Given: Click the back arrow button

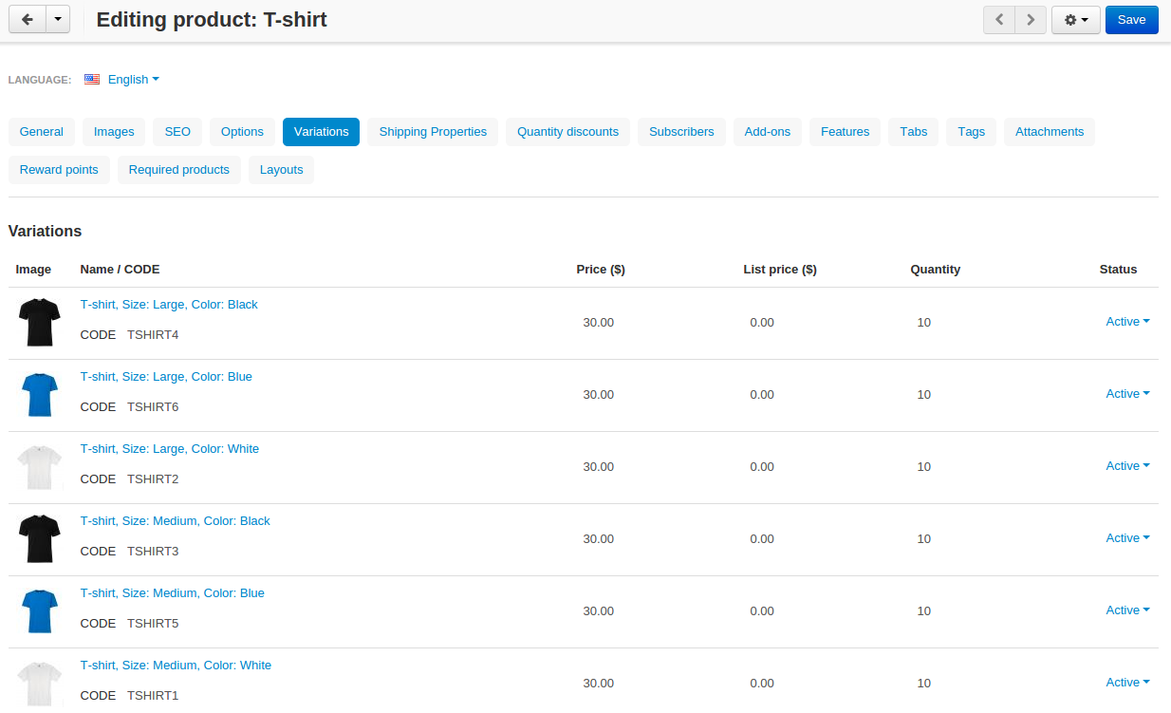Looking at the screenshot, I should (x=28, y=19).
